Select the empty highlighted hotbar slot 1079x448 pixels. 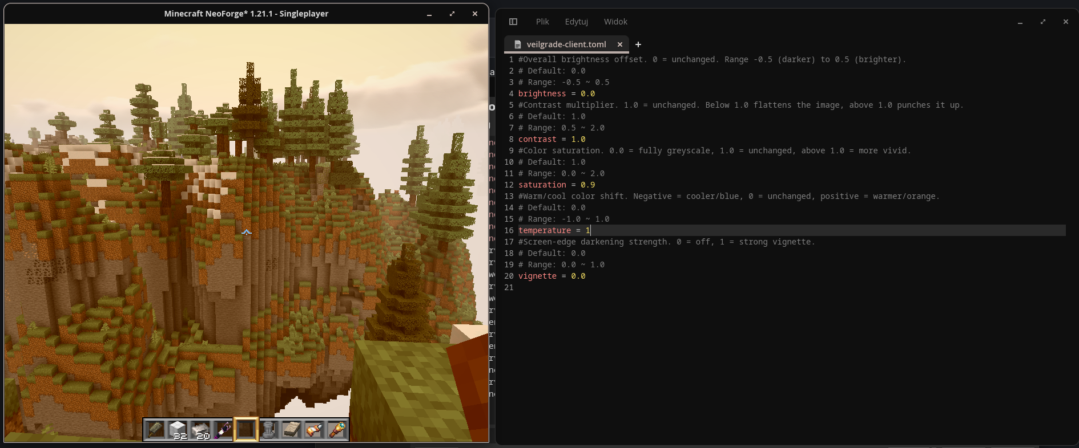point(246,429)
